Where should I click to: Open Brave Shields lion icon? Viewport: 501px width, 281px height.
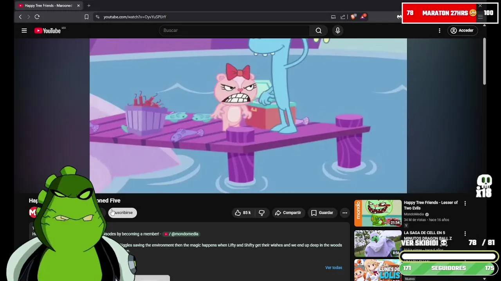click(353, 16)
